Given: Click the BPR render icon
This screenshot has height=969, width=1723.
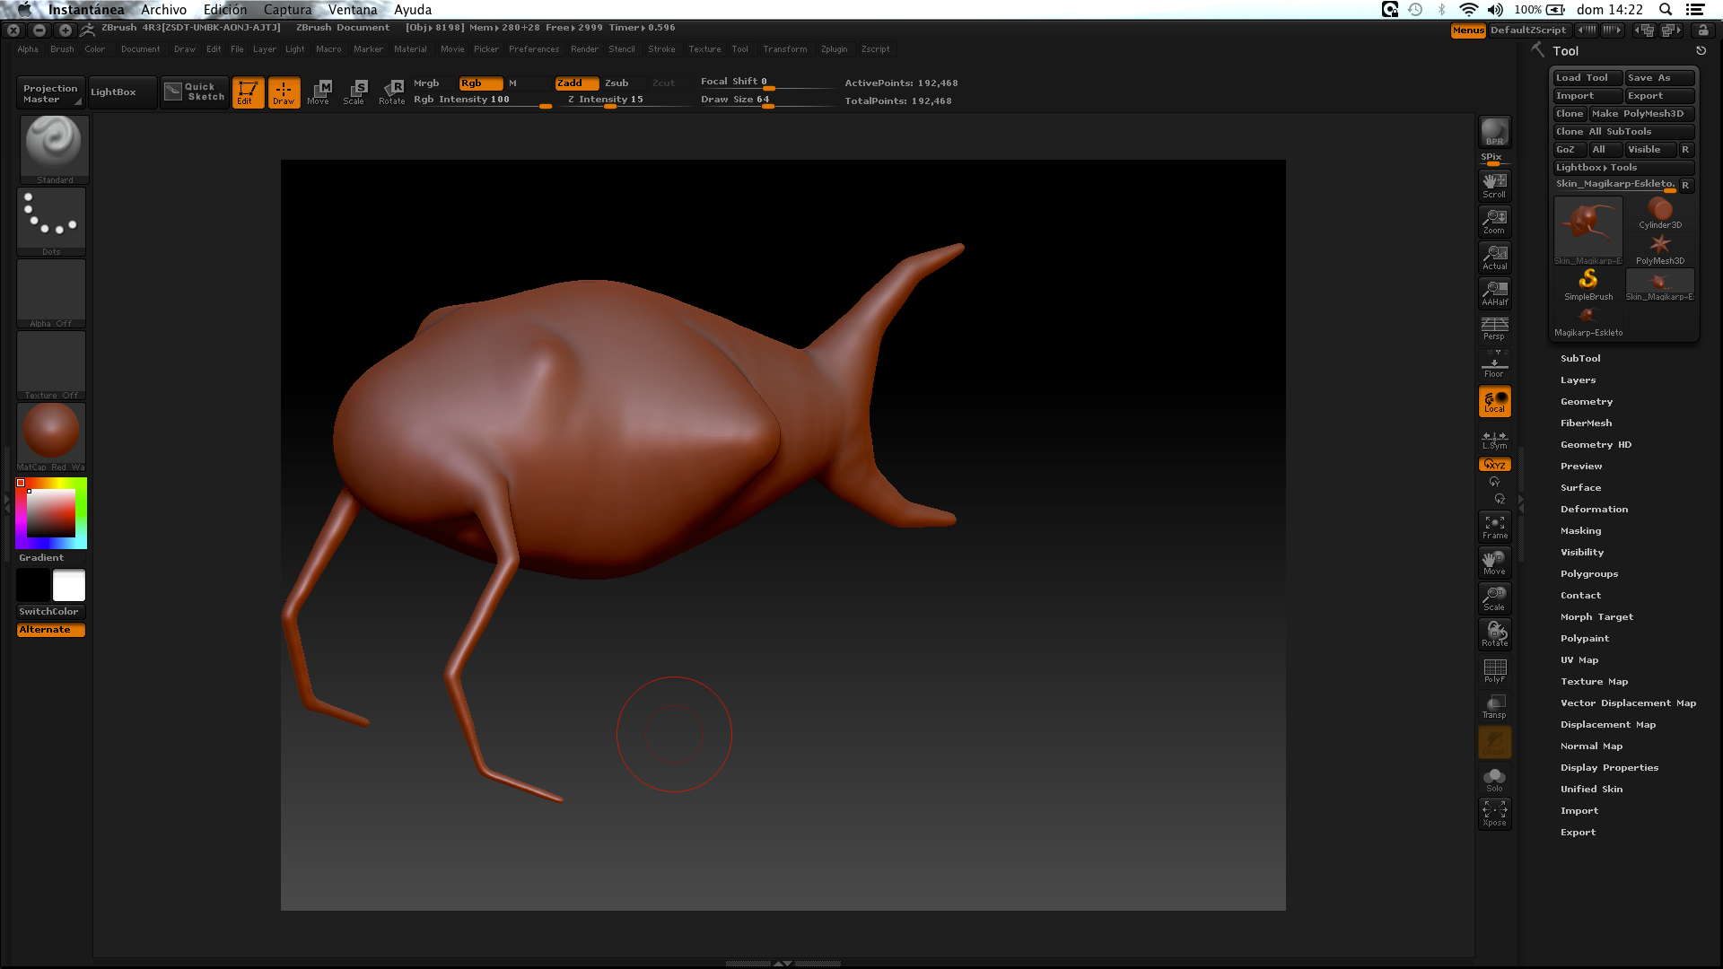Looking at the screenshot, I should click(x=1494, y=132).
